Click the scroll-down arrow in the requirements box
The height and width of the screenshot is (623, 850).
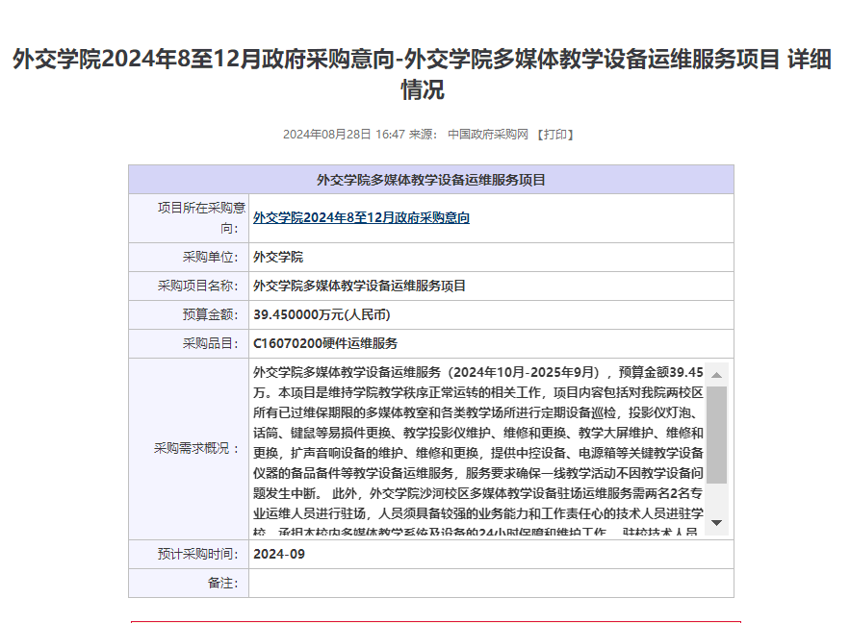pos(716,522)
